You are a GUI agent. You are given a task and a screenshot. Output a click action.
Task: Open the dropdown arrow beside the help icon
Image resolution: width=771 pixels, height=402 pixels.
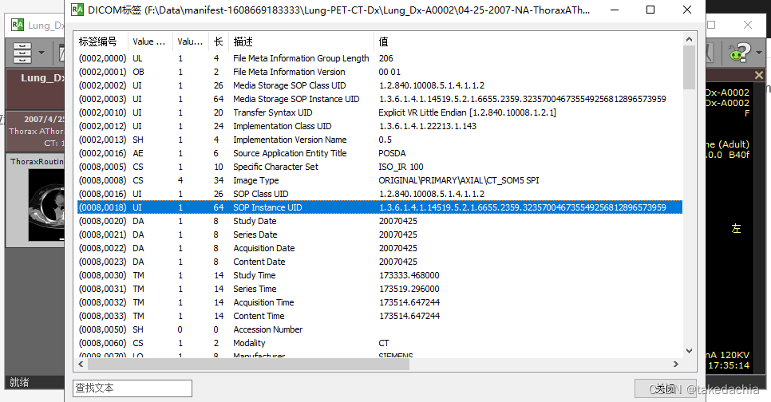coord(759,52)
